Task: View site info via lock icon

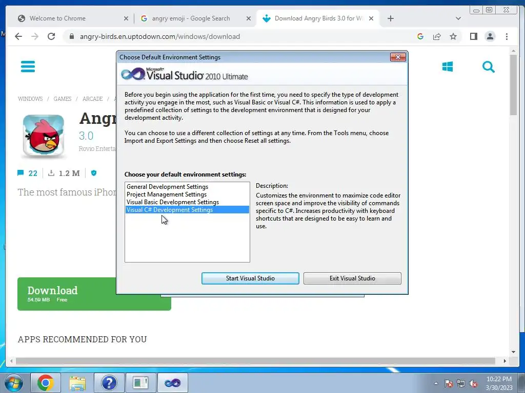Action: 71,36
